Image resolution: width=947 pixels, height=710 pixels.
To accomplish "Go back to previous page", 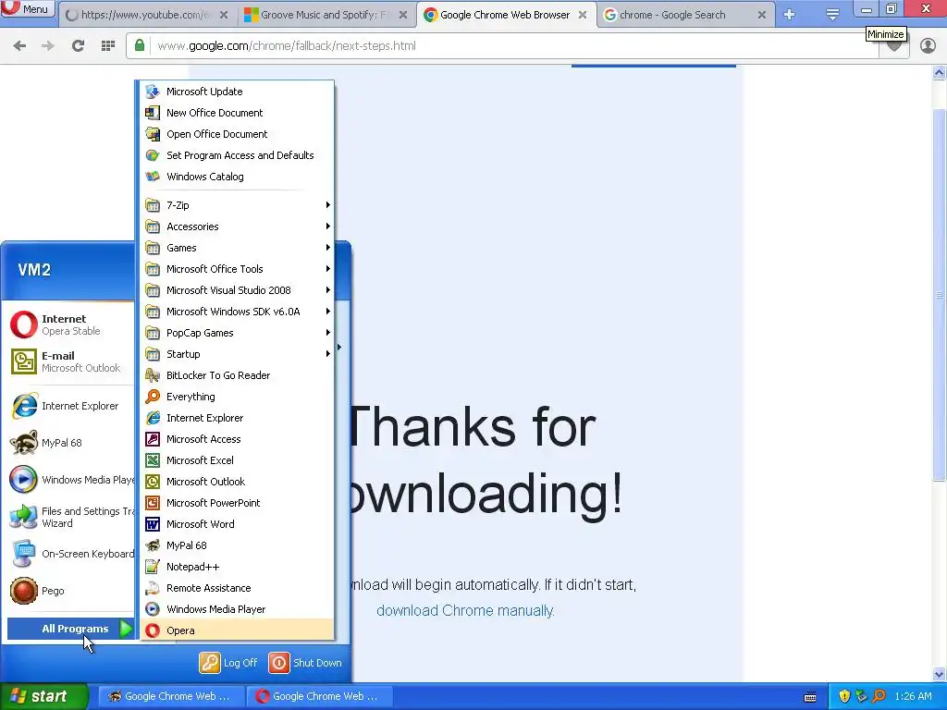I will pyautogui.click(x=19, y=45).
